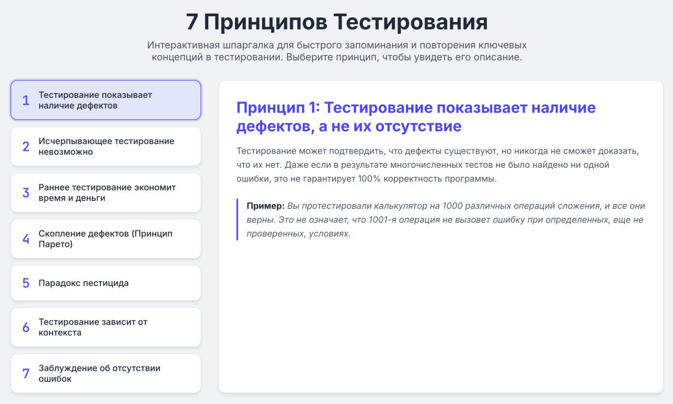Screen dimensions: 673x404
Task: Click the page title "7 Принципов Тестирования"
Action: coord(336,22)
